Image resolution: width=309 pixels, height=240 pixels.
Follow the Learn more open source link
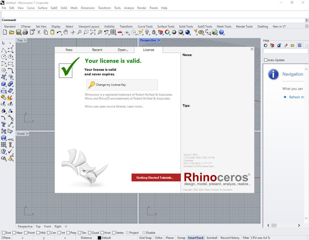tap(135, 106)
